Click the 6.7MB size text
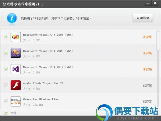Screen dimensions: 161x121 (x=36, y=73)
